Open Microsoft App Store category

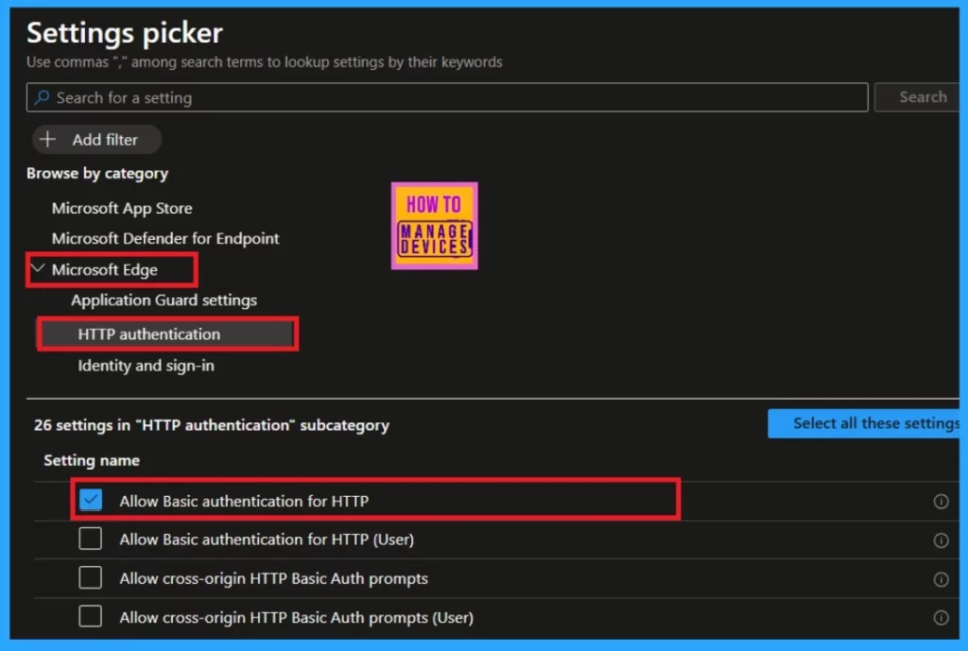pyautogui.click(x=122, y=208)
